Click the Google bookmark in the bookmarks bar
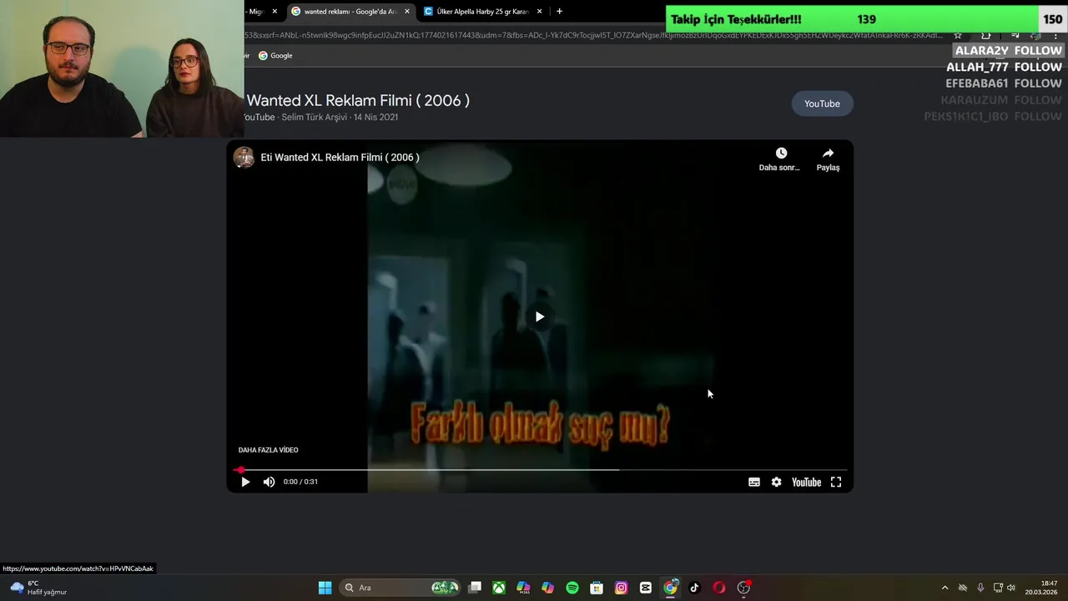1068x601 pixels. (275, 55)
